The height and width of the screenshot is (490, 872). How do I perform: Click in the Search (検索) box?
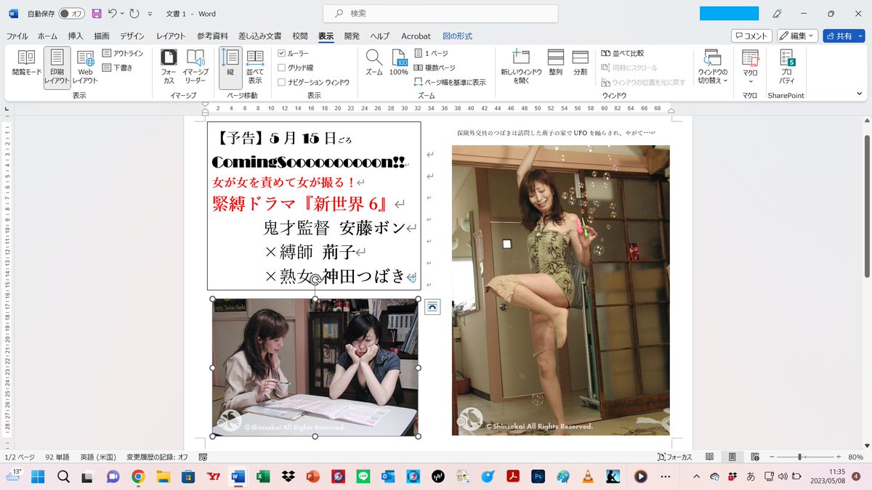pos(440,14)
